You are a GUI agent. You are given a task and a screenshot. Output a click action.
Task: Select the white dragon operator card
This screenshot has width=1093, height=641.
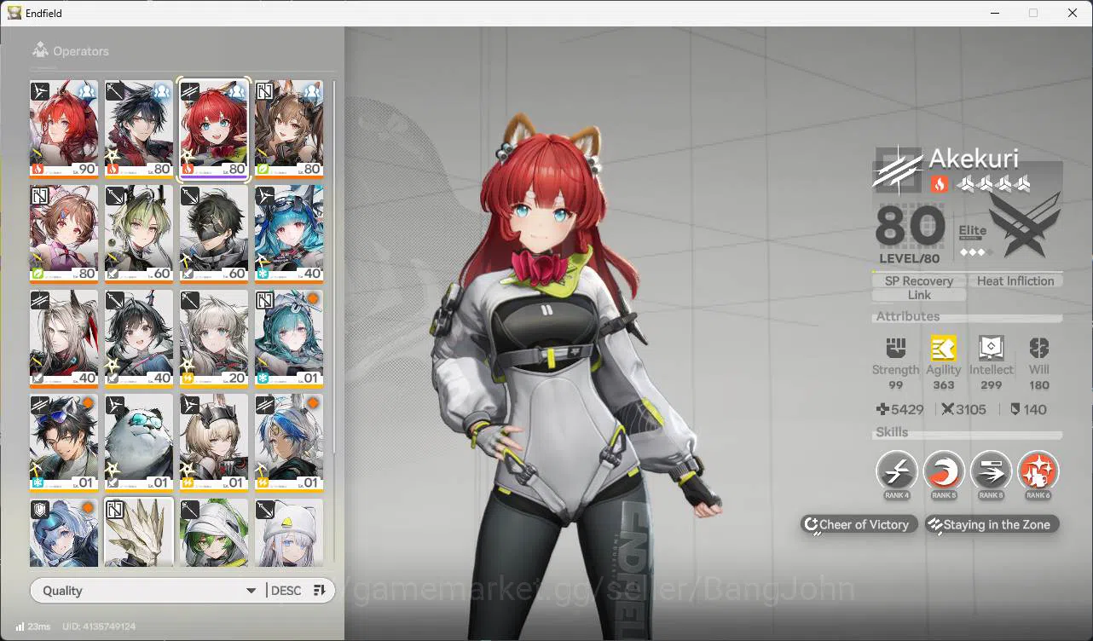point(139,533)
